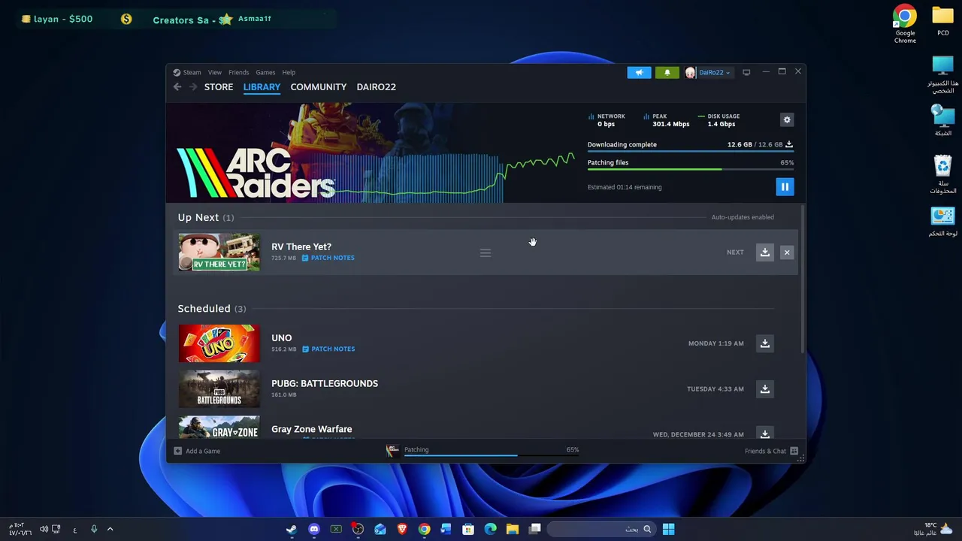This screenshot has width=962, height=541.
Task: Open the Network desktop icon
Action: (x=942, y=121)
